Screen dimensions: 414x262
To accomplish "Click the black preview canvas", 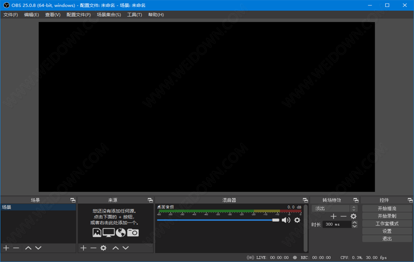I will click(206, 107).
